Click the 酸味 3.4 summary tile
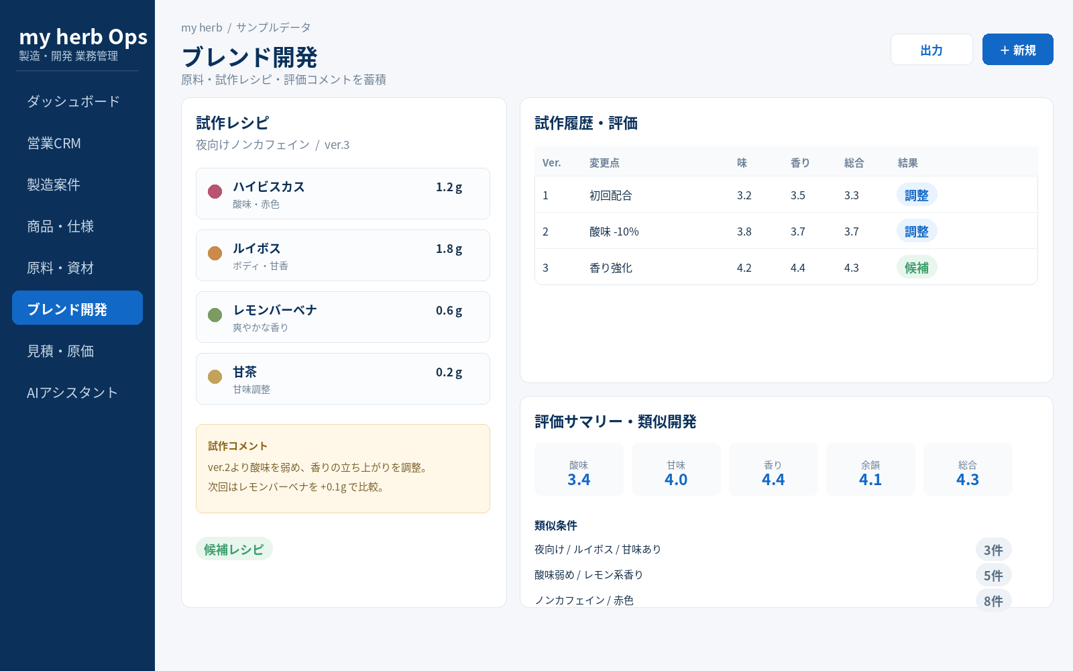The height and width of the screenshot is (671, 1073). click(x=579, y=469)
